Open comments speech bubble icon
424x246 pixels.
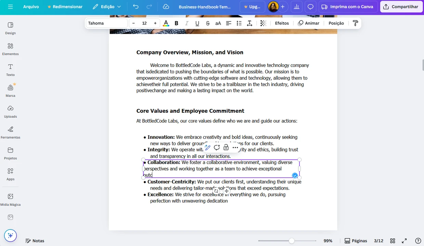tap(310, 7)
